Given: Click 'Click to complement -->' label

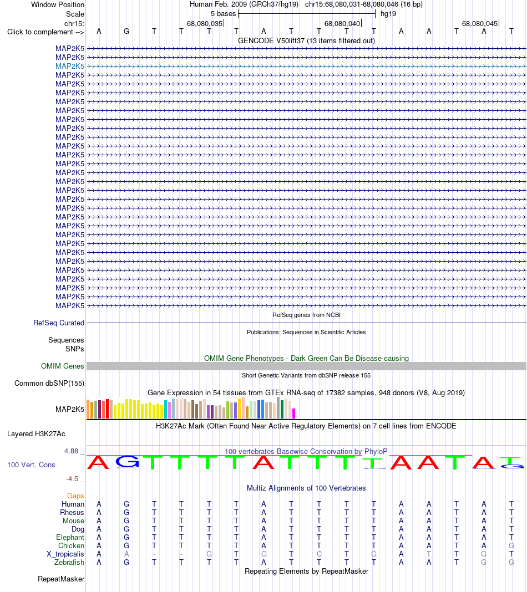Looking at the screenshot, I should [45, 32].
